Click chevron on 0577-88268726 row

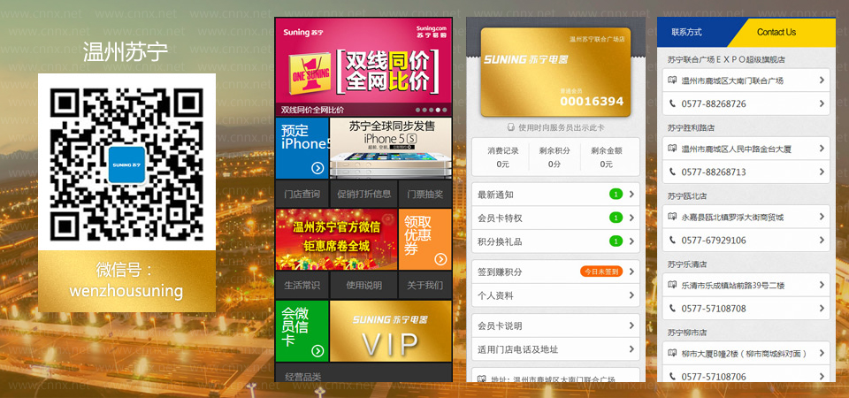(x=822, y=103)
